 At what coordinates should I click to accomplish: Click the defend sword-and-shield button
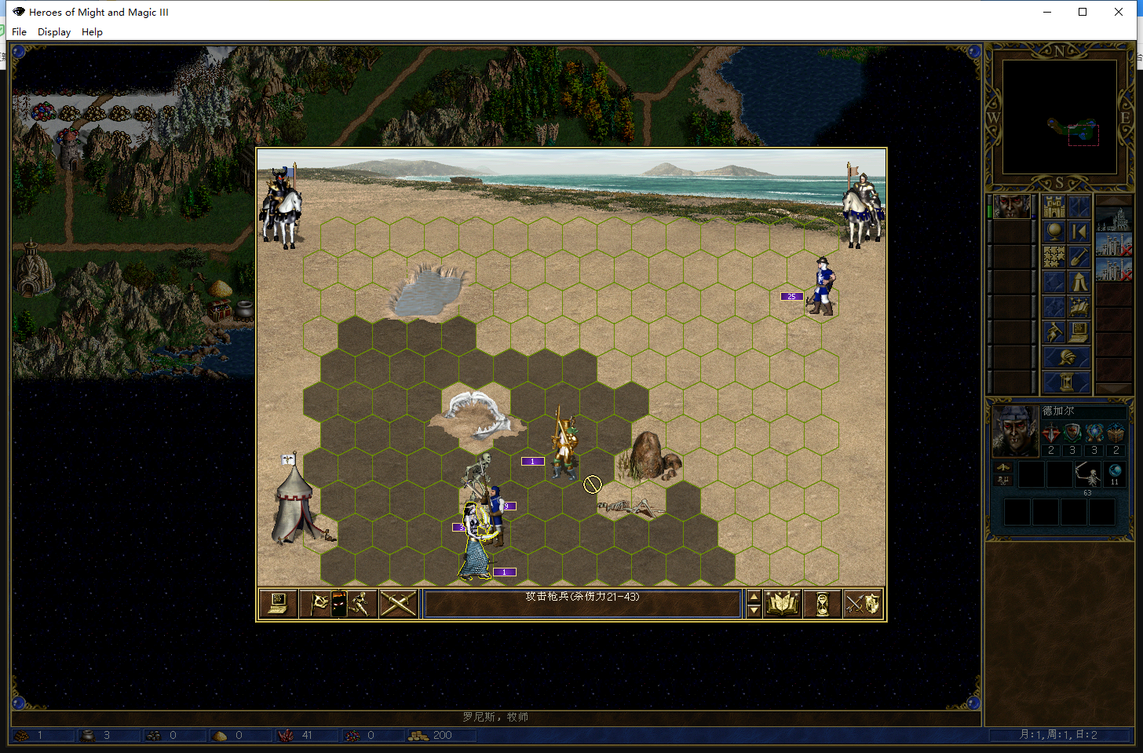(862, 604)
